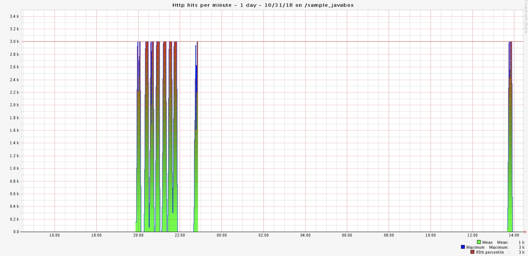
Task: Click the chart title text
Action: pyautogui.click(x=263, y=5)
